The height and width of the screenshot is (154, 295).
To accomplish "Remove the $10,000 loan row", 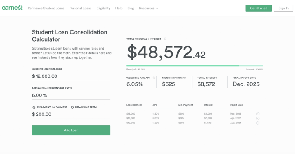I will click(x=258, y=123).
